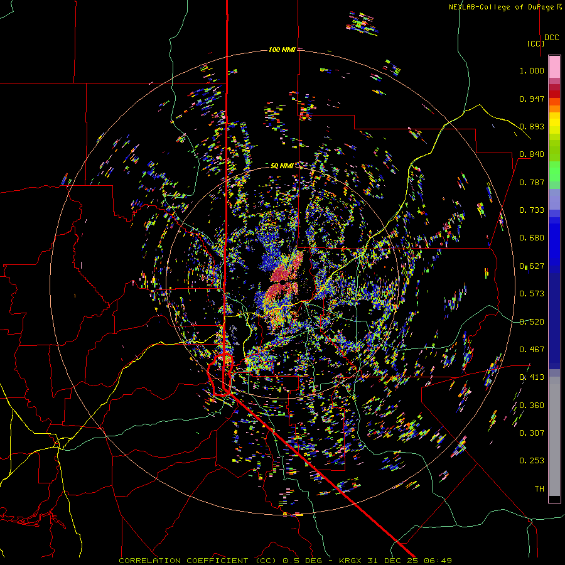The image size is (565, 565).
Task: Click the NEXLAB-College of DuPage title text
Action: pos(505,7)
